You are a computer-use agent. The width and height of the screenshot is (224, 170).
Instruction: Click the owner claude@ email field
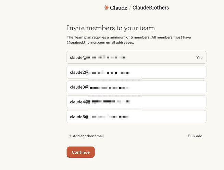[136, 57]
